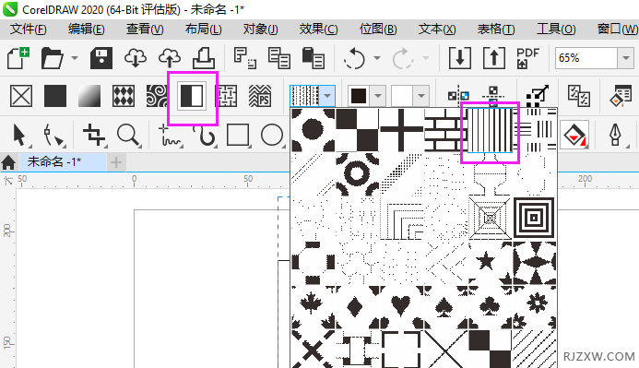Open the 效果(C) menu

319,29
